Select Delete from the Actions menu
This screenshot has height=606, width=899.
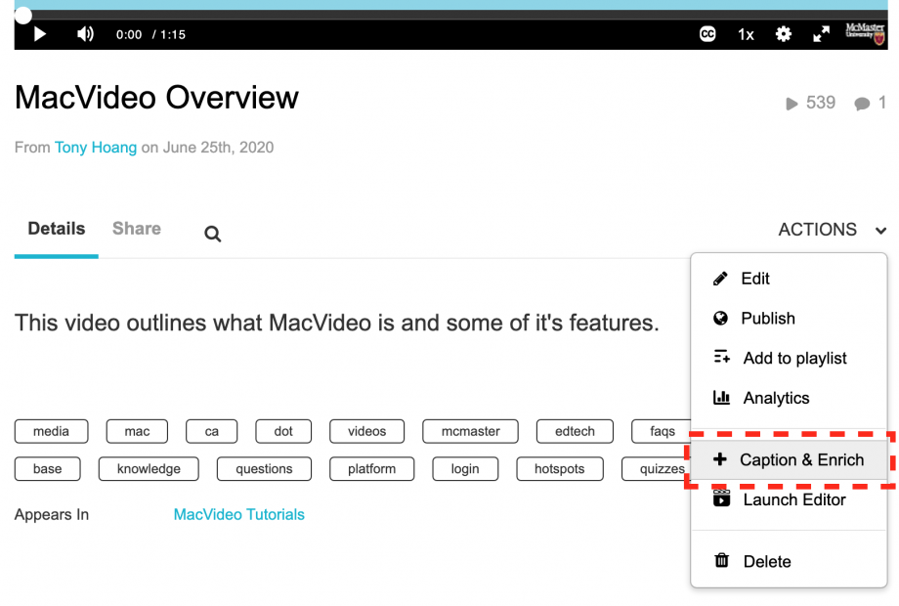click(x=789, y=561)
